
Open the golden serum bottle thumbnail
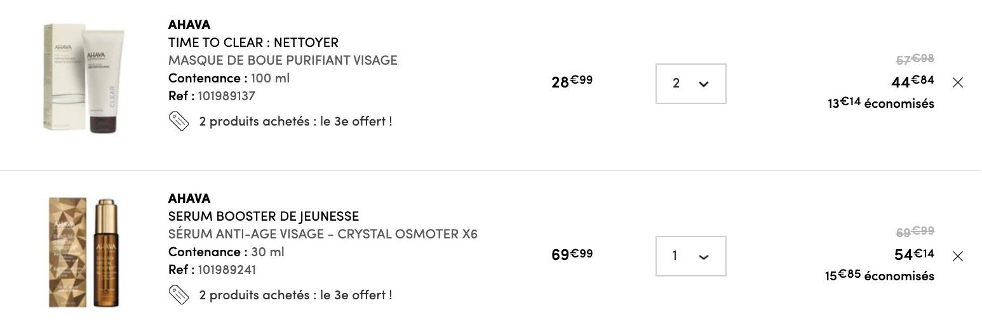(x=83, y=252)
